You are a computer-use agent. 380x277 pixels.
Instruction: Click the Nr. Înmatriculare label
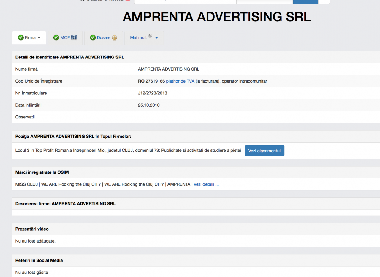coord(31,93)
